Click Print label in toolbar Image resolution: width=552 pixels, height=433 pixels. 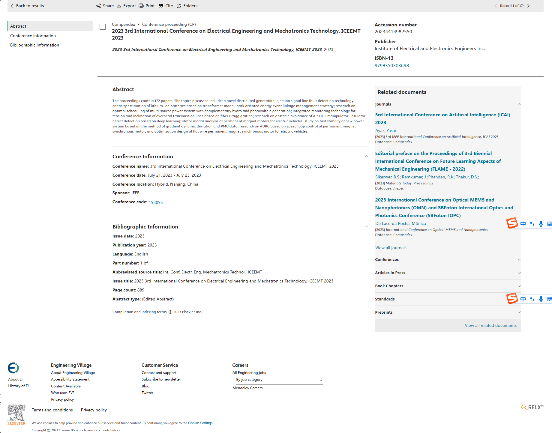[150, 6]
